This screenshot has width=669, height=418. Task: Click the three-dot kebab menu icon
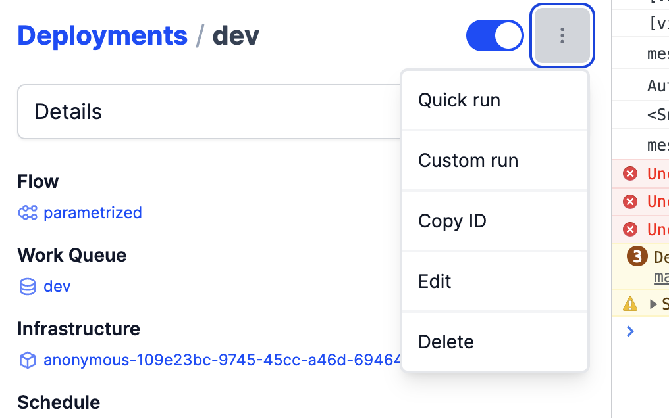coord(562,36)
